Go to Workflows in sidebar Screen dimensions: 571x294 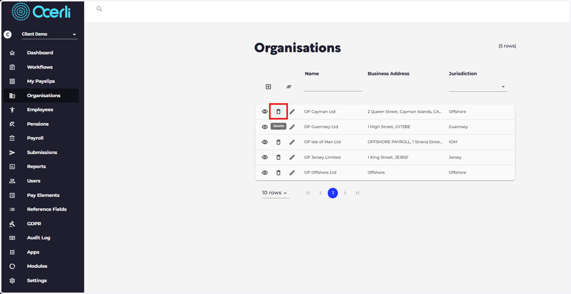pos(41,67)
